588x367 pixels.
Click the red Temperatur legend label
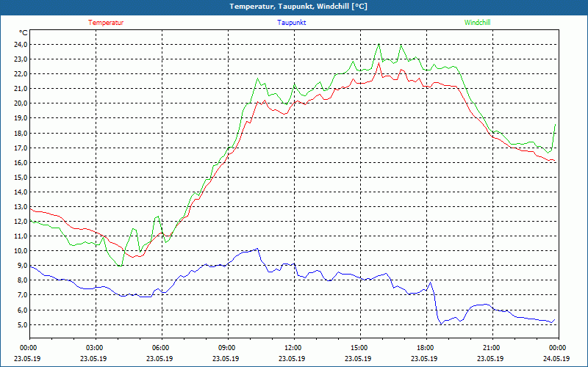coord(106,23)
